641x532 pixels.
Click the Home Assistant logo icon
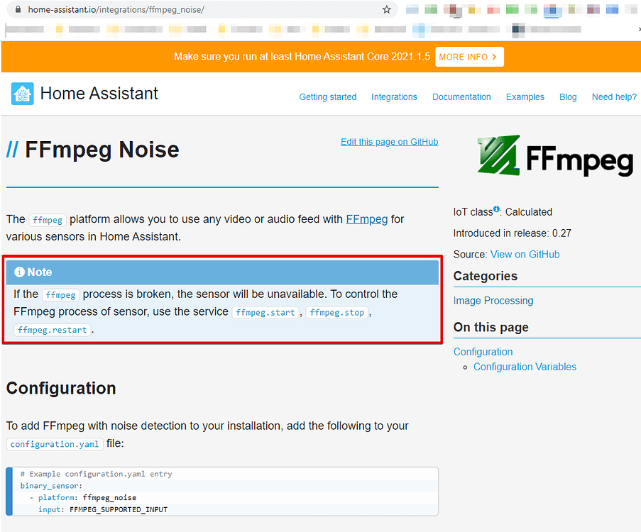coord(23,94)
